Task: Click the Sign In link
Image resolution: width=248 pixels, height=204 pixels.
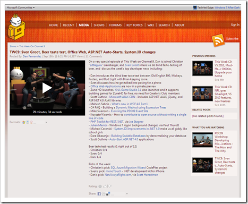Action: (235, 25)
